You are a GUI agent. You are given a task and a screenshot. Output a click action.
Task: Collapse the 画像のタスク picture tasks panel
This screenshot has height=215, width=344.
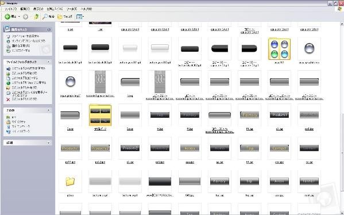click(x=49, y=29)
